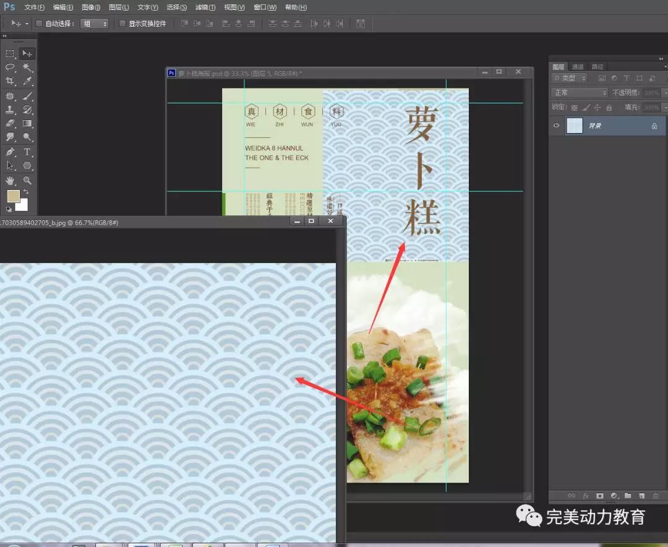Switch to the 通道 tab
668x547 pixels.
578,67
